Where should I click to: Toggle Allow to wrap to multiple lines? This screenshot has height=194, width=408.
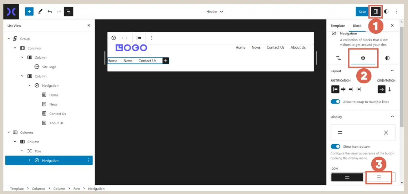[335, 102]
